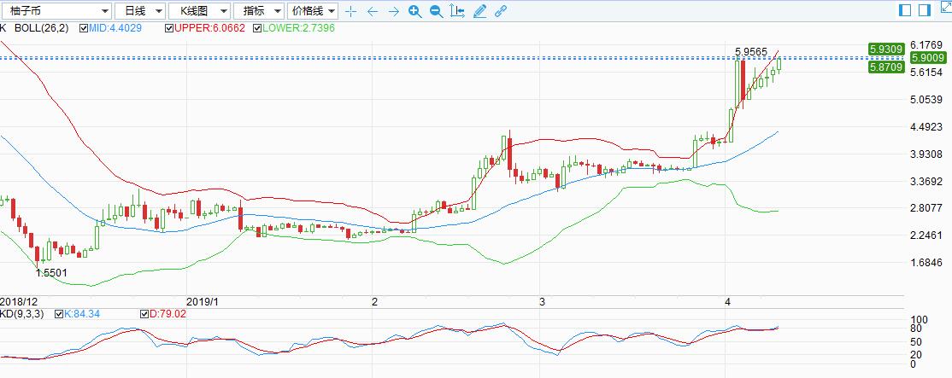Click the axis measurement tool icon
The image size is (952, 378).
pos(458,11)
